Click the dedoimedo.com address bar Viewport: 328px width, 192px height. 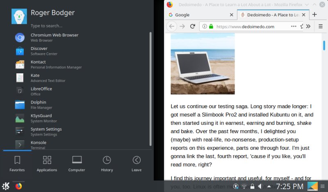[x=252, y=27]
